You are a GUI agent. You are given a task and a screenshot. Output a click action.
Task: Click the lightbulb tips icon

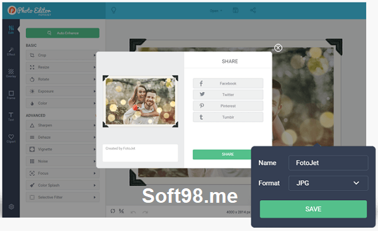[x=113, y=10]
